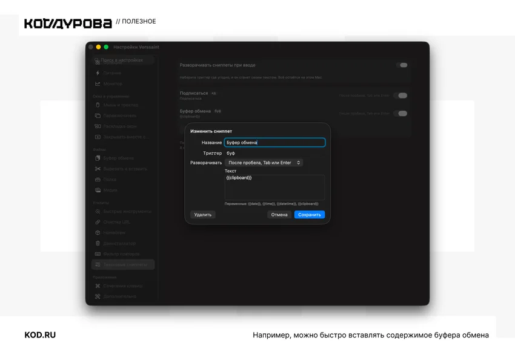Screen dimensions: 515x352
Task: Click the icon beside Закрывать вместе с…
Action: (x=98, y=137)
